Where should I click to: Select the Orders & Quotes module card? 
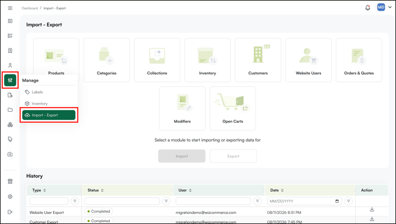(359, 60)
